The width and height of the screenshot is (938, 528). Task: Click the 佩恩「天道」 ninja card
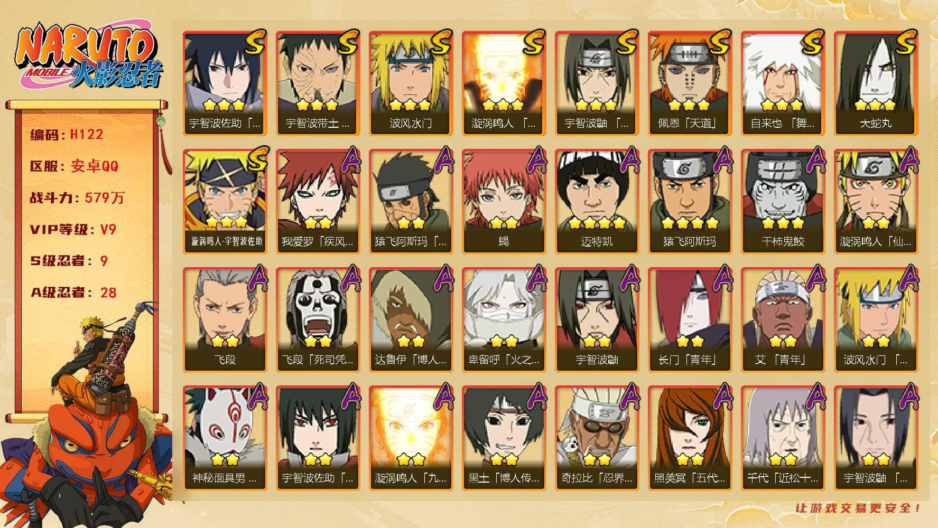(x=690, y=83)
